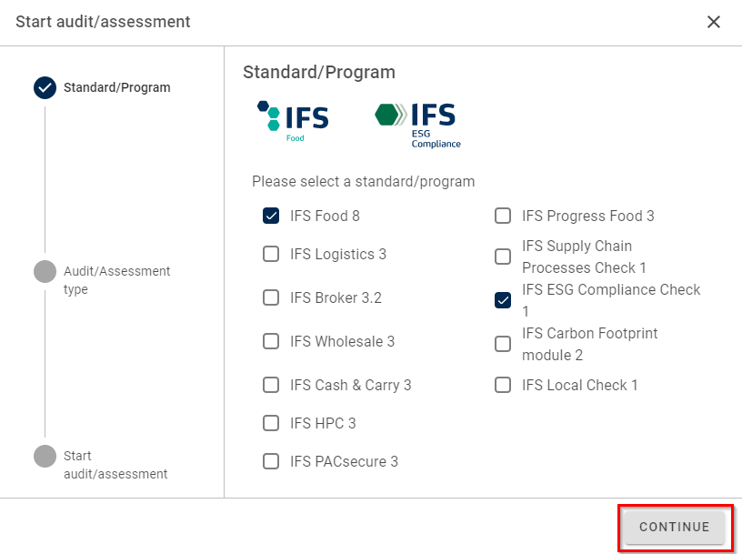Tick the IFS Local Check 1 checkbox

click(503, 385)
